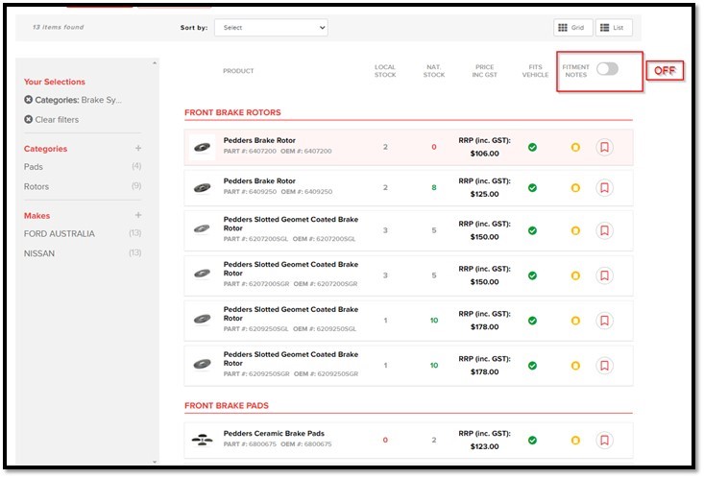Click the $123.00 price
The image size is (704, 478).
coord(484,446)
